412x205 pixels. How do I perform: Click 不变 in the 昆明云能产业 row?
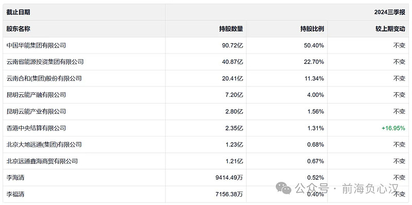click(x=400, y=111)
